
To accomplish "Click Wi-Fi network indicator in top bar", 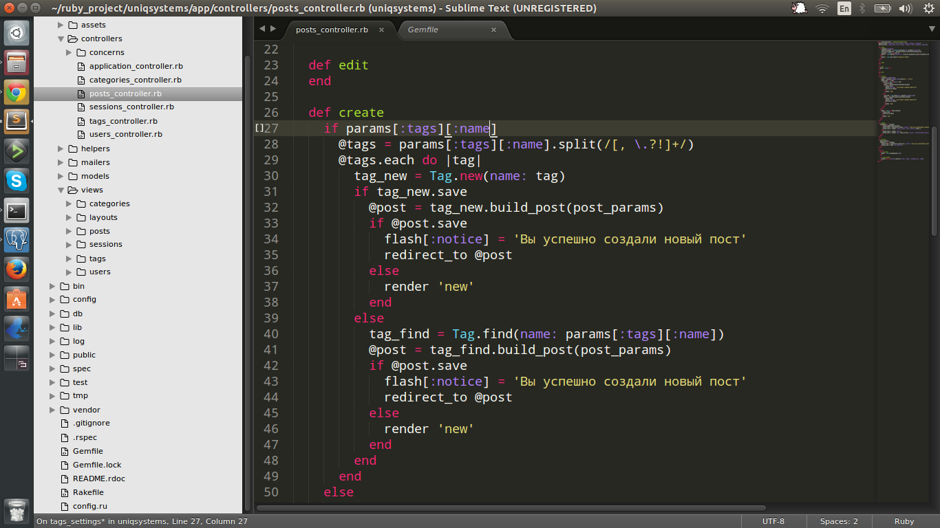I will coord(822,8).
